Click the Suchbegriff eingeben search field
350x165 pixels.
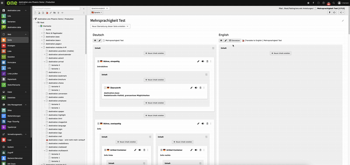point(57,8)
